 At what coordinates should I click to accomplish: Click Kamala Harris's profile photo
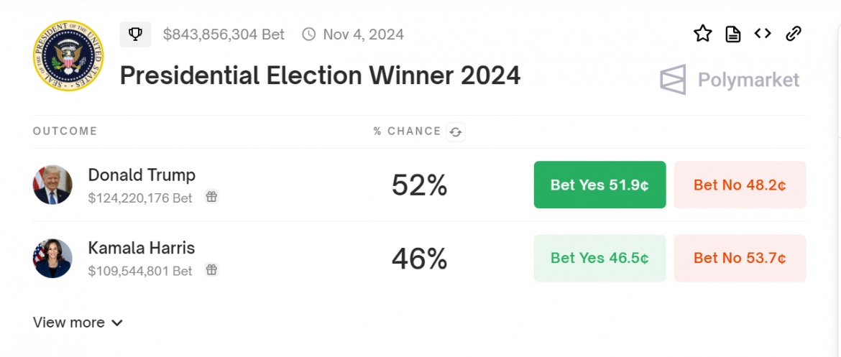(52, 259)
